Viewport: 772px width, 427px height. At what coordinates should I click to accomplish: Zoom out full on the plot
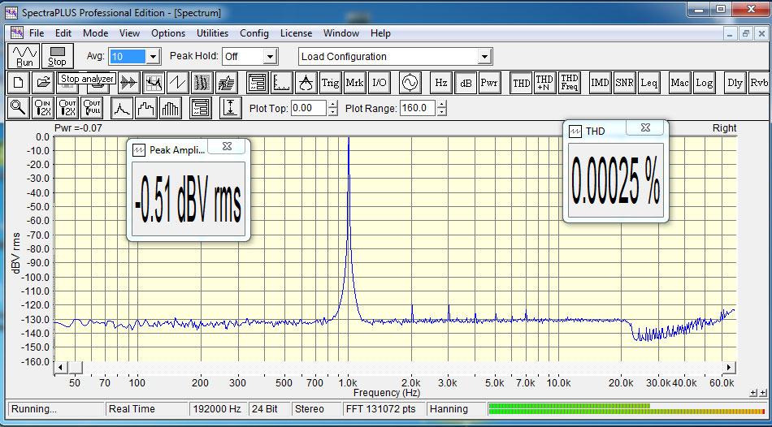[93, 107]
